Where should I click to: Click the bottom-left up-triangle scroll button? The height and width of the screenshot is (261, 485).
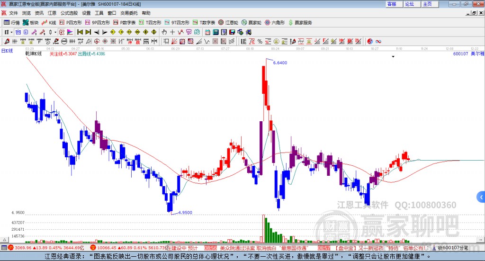pyautogui.click(x=5, y=240)
